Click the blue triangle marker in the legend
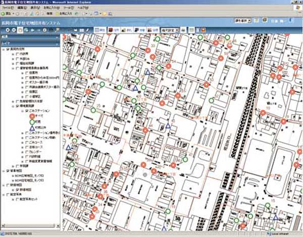The height and width of the screenshot is (237, 303). pyautogui.click(x=32, y=127)
